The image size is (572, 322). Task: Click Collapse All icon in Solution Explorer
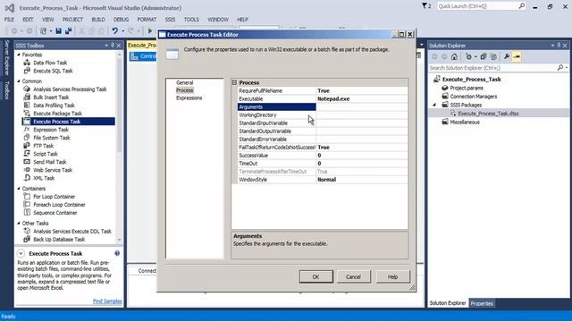pyautogui.click(x=484, y=56)
